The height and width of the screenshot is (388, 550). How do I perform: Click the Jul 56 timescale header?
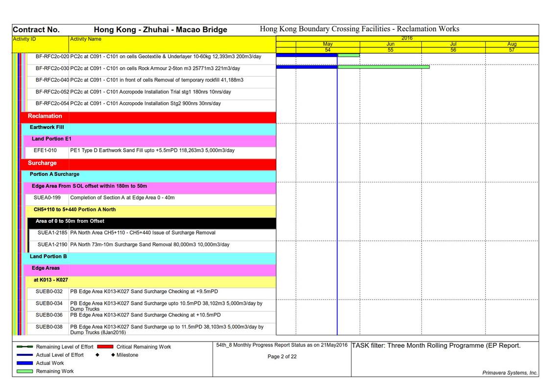click(453, 47)
